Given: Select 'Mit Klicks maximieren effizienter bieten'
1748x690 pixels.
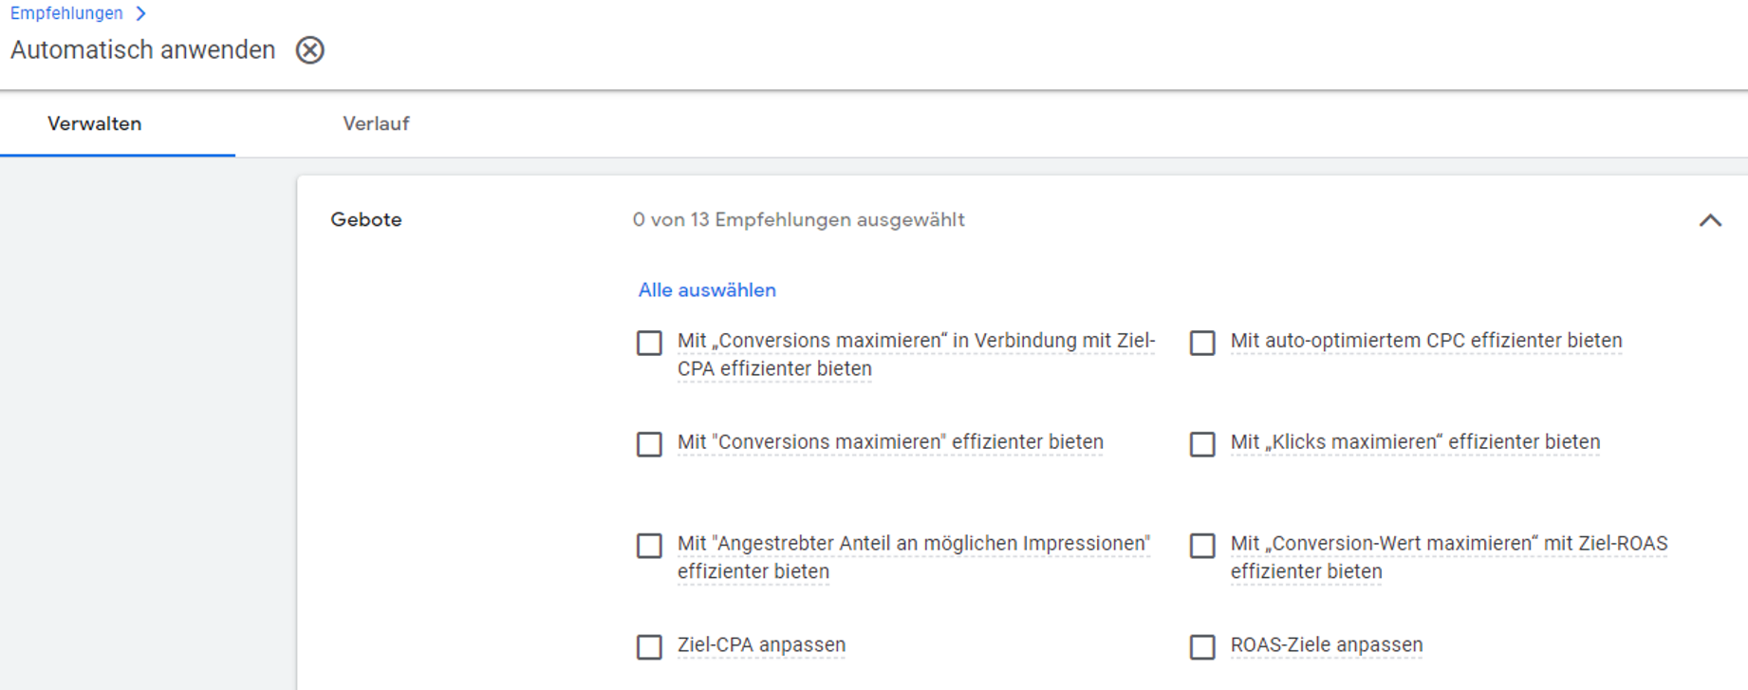Looking at the screenshot, I should 1200,444.
